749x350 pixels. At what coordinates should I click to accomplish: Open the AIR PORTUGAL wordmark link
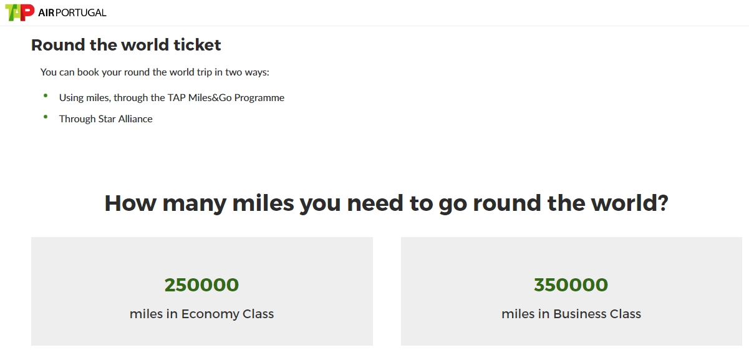click(x=72, y=12)
